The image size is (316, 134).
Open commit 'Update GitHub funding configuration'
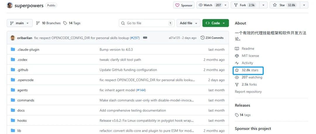pyautogui.click(x=128, y=70)
